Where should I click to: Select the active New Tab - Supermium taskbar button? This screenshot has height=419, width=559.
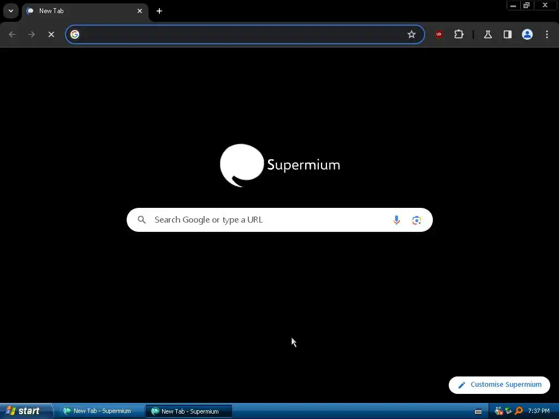(x=189, y=411)
